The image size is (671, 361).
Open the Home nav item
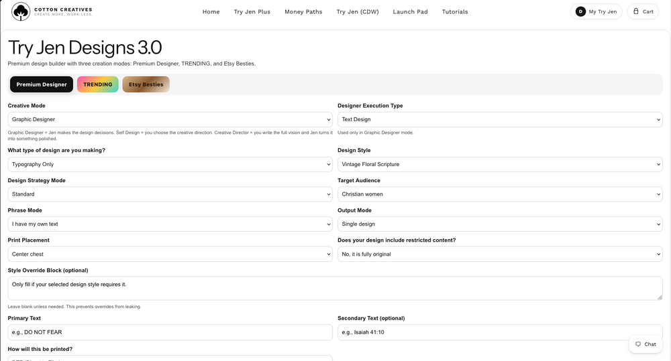coord(211,12)
